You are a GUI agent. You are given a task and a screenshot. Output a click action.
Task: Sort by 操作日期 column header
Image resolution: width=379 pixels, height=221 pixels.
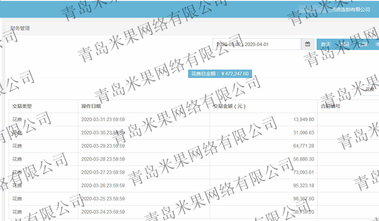91,106
